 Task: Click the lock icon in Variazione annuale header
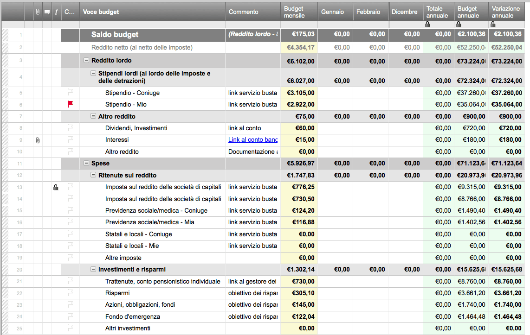coord(493,24)
